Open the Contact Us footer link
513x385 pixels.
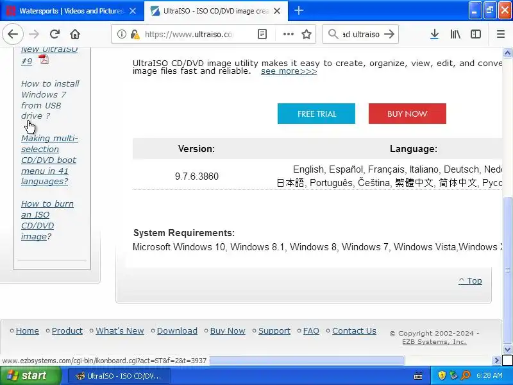pyautogui.click(x=354, y=330)
